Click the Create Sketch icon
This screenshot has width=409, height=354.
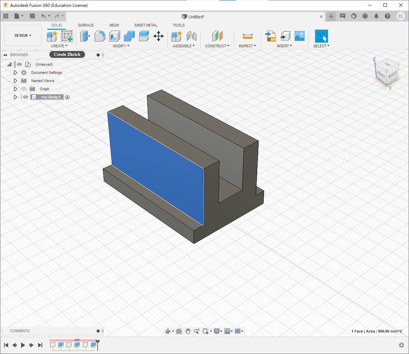coord(67,36)
